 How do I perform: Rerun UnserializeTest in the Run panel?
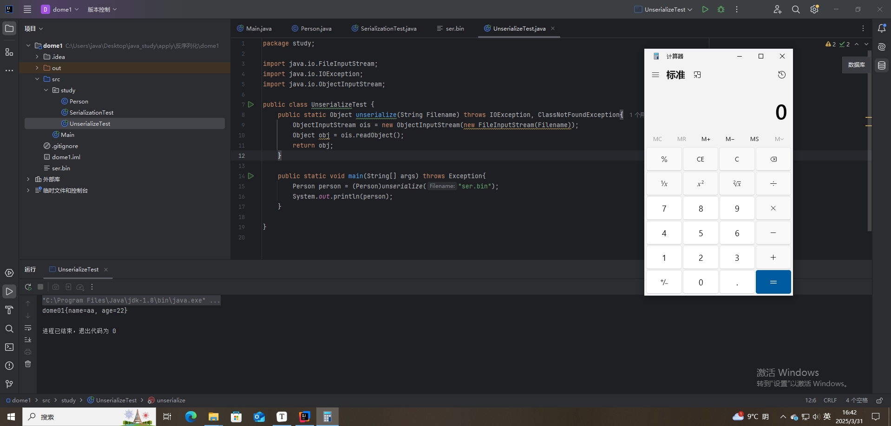(x=28, y=287)
